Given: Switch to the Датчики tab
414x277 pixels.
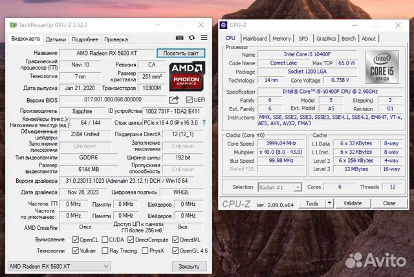Looking at the screenshot, I should click(56, 39).
